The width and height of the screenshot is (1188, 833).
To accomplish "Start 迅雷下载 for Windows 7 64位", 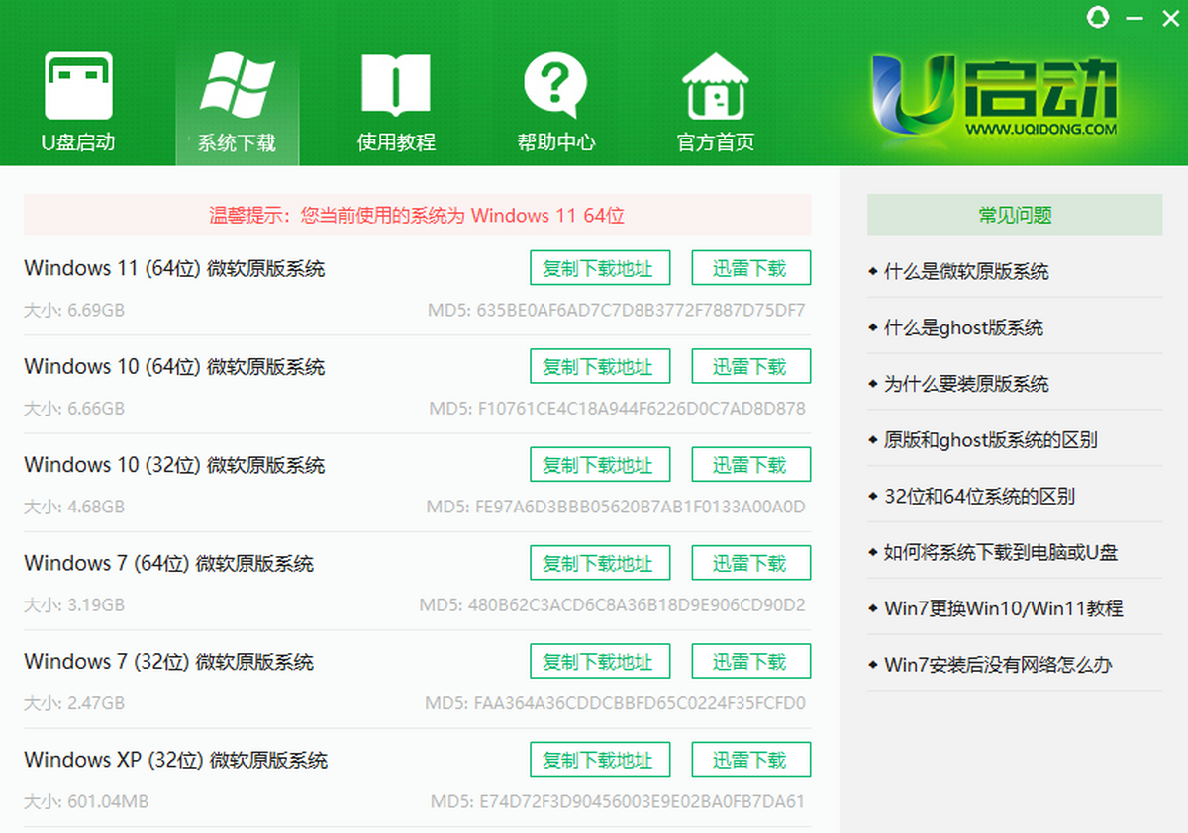I will coord(750,563).
